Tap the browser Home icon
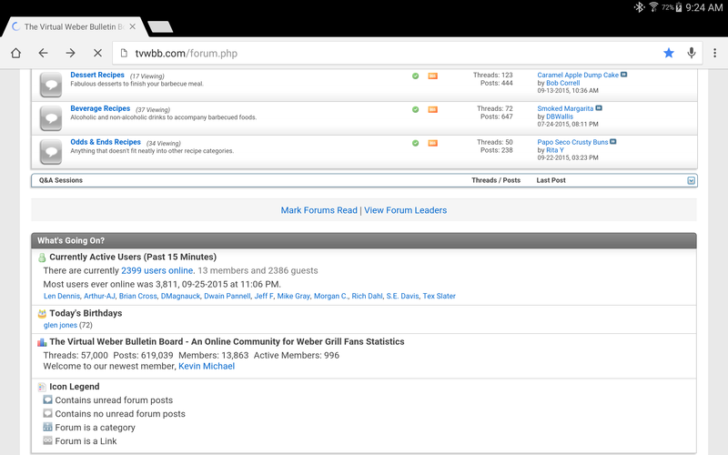This screenshot has height=455, width=728. click(15, 53)
